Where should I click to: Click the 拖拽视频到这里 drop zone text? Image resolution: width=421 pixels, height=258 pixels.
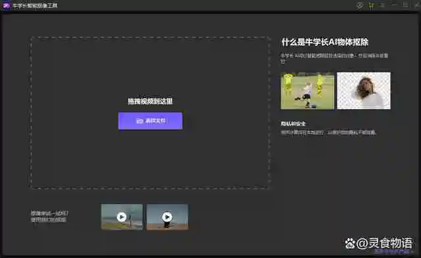tap(150, 101)
